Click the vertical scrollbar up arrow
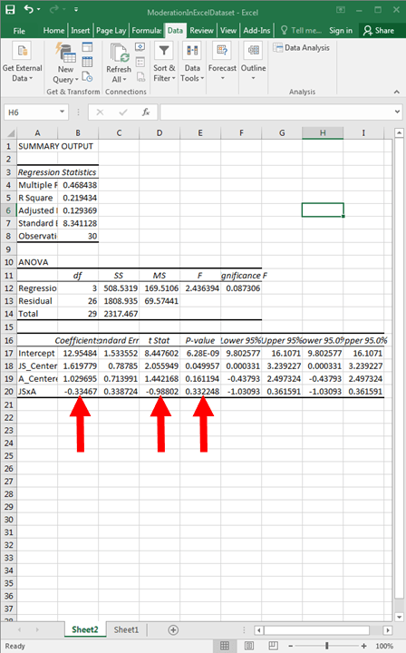Viewport: 406px width, 653px height. point(399,133)
